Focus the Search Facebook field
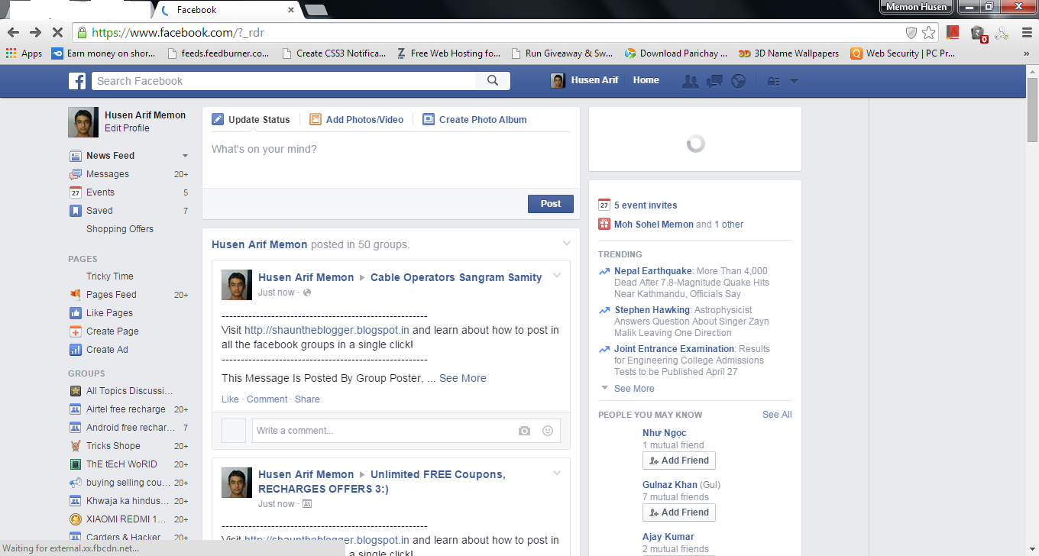The height and width of the screenshot is (556, 1039). click(284, 81)
